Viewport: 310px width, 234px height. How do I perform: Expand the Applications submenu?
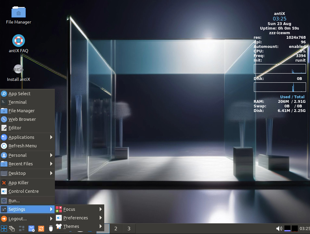(27, 137)
